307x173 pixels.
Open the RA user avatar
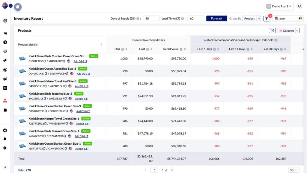coord(300,7)
